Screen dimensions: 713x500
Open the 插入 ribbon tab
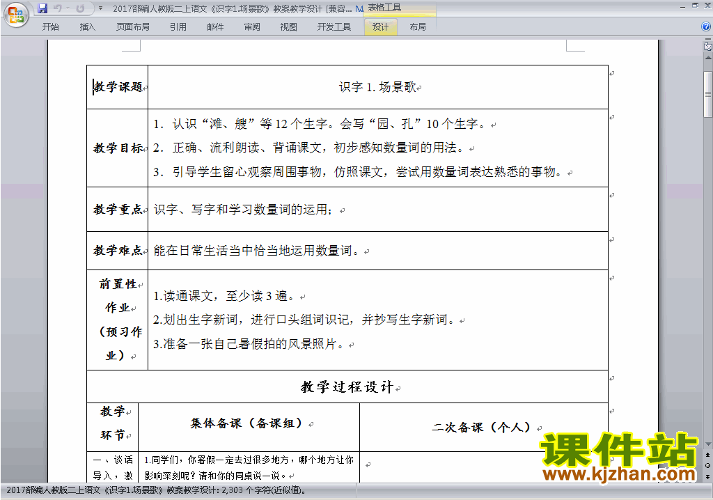87,27
